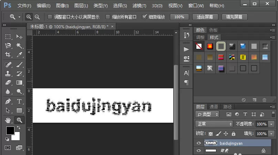Click the Zoom tool in toolbox
This screenshot has width=278, height=155.
pyautogui.click(x=19, y=120)
